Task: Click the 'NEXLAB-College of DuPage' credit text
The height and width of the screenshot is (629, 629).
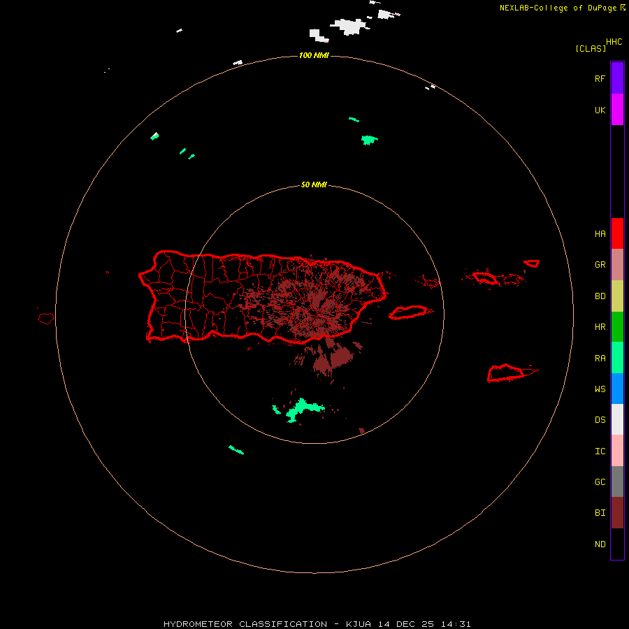Action: coord(558,8)
